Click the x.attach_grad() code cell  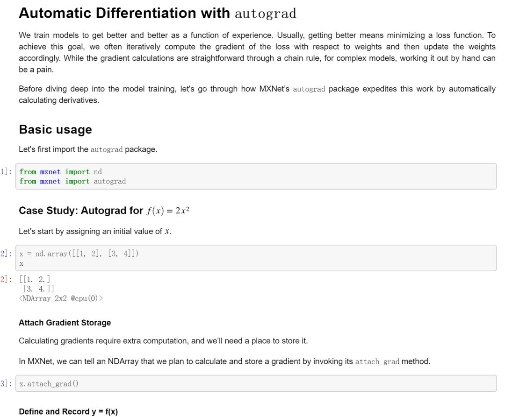[256, 383]
